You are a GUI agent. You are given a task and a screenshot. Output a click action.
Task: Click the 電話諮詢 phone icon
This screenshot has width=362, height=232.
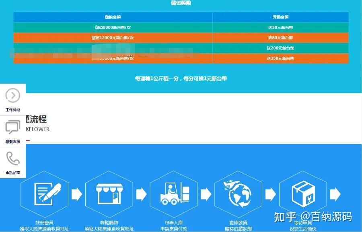click(x=13, y=158)
